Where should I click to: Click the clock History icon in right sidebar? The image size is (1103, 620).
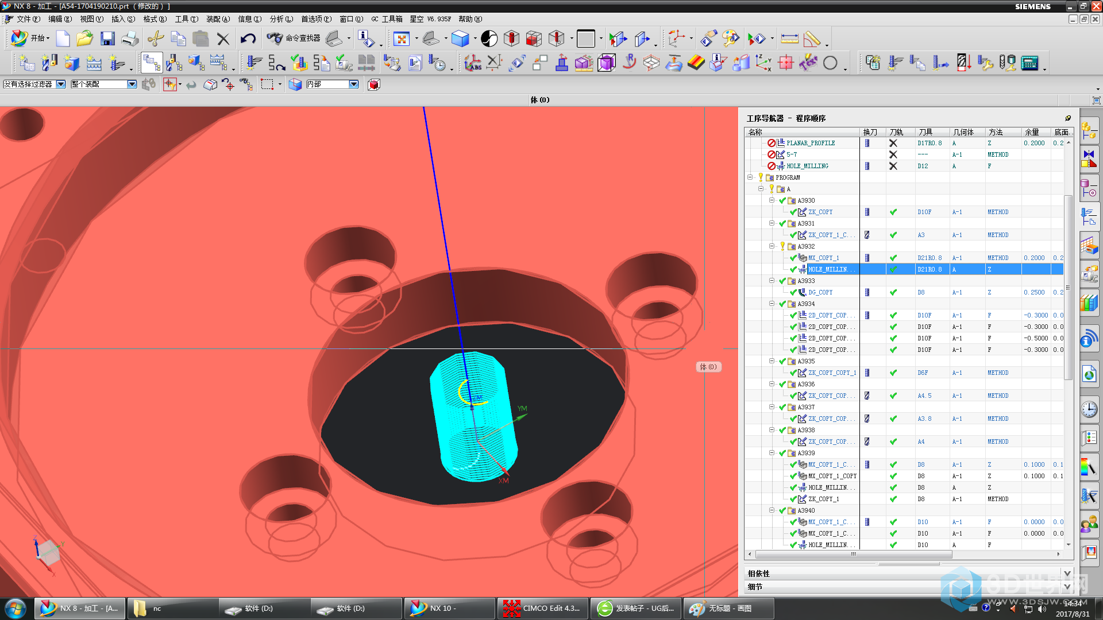(x=1089, y=409)
